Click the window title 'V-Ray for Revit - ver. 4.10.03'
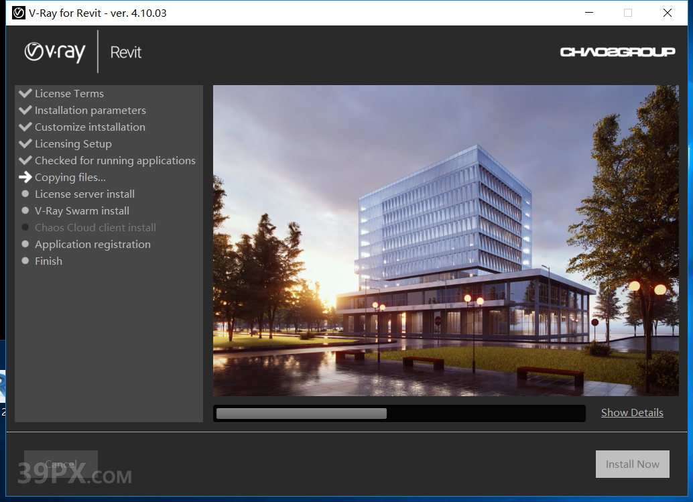Viewport: 693px width, 502px height. (98, 13)
